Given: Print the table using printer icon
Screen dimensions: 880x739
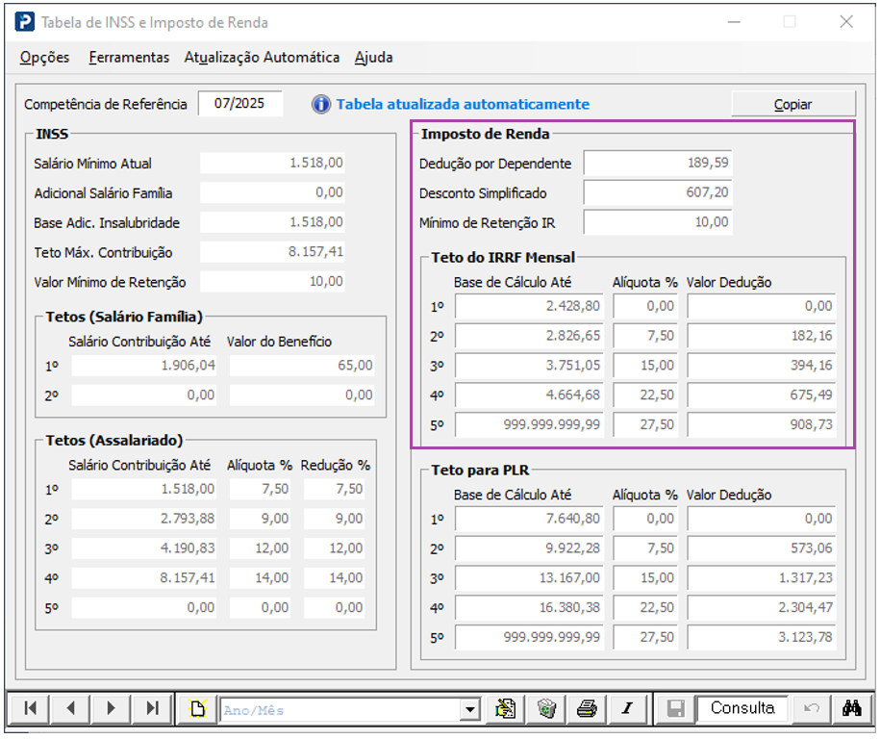Looking at the screenshot, I should click(x=587, y=709).
